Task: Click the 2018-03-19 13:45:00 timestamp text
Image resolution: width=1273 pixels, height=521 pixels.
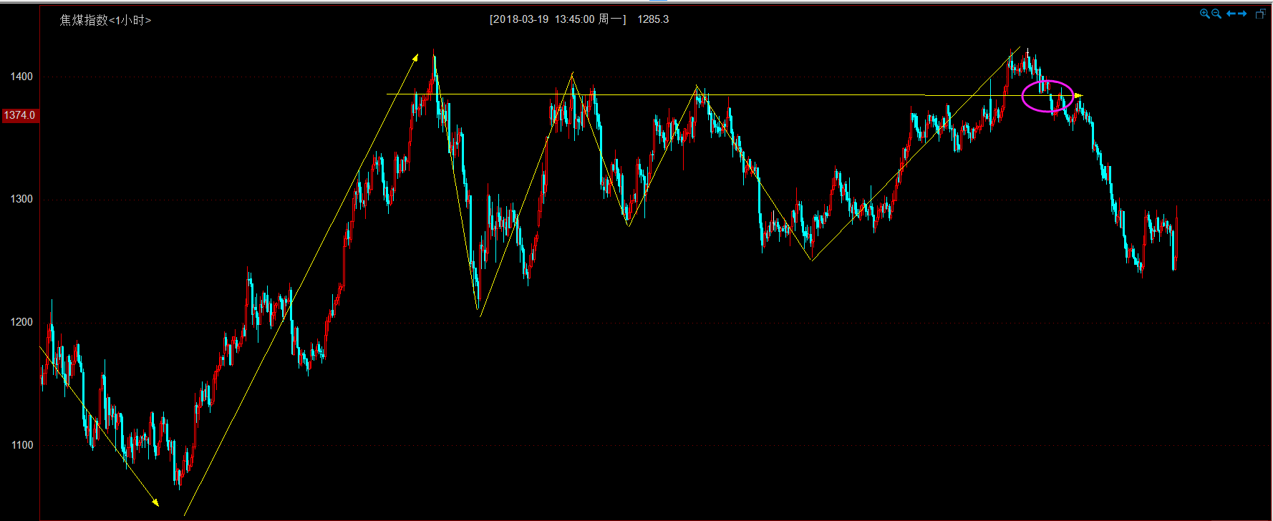Action: 544,19
